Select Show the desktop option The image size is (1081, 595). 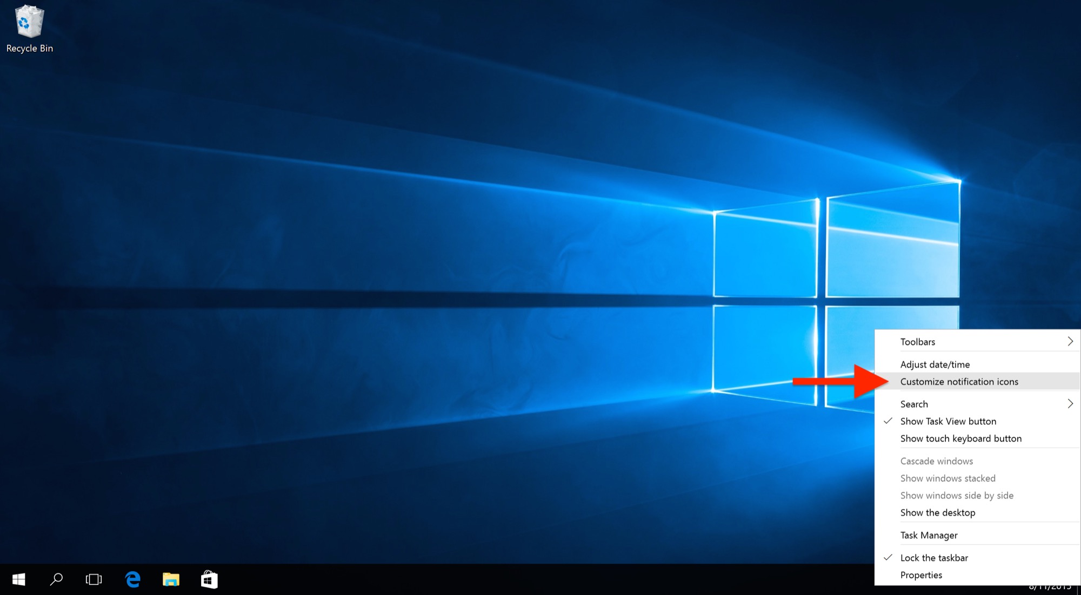coord(937,512)
